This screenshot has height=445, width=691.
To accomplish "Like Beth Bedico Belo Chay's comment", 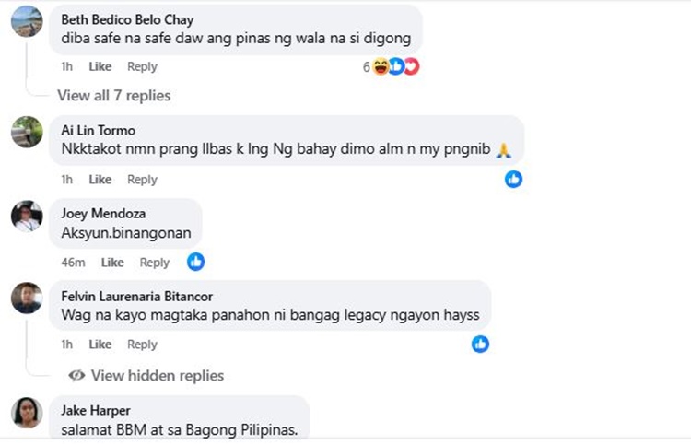I will pyautogui.click(x=100, y=66).
